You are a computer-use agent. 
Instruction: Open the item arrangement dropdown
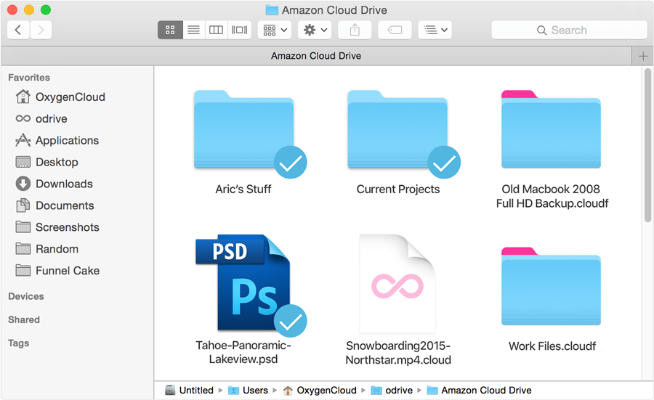275,30
